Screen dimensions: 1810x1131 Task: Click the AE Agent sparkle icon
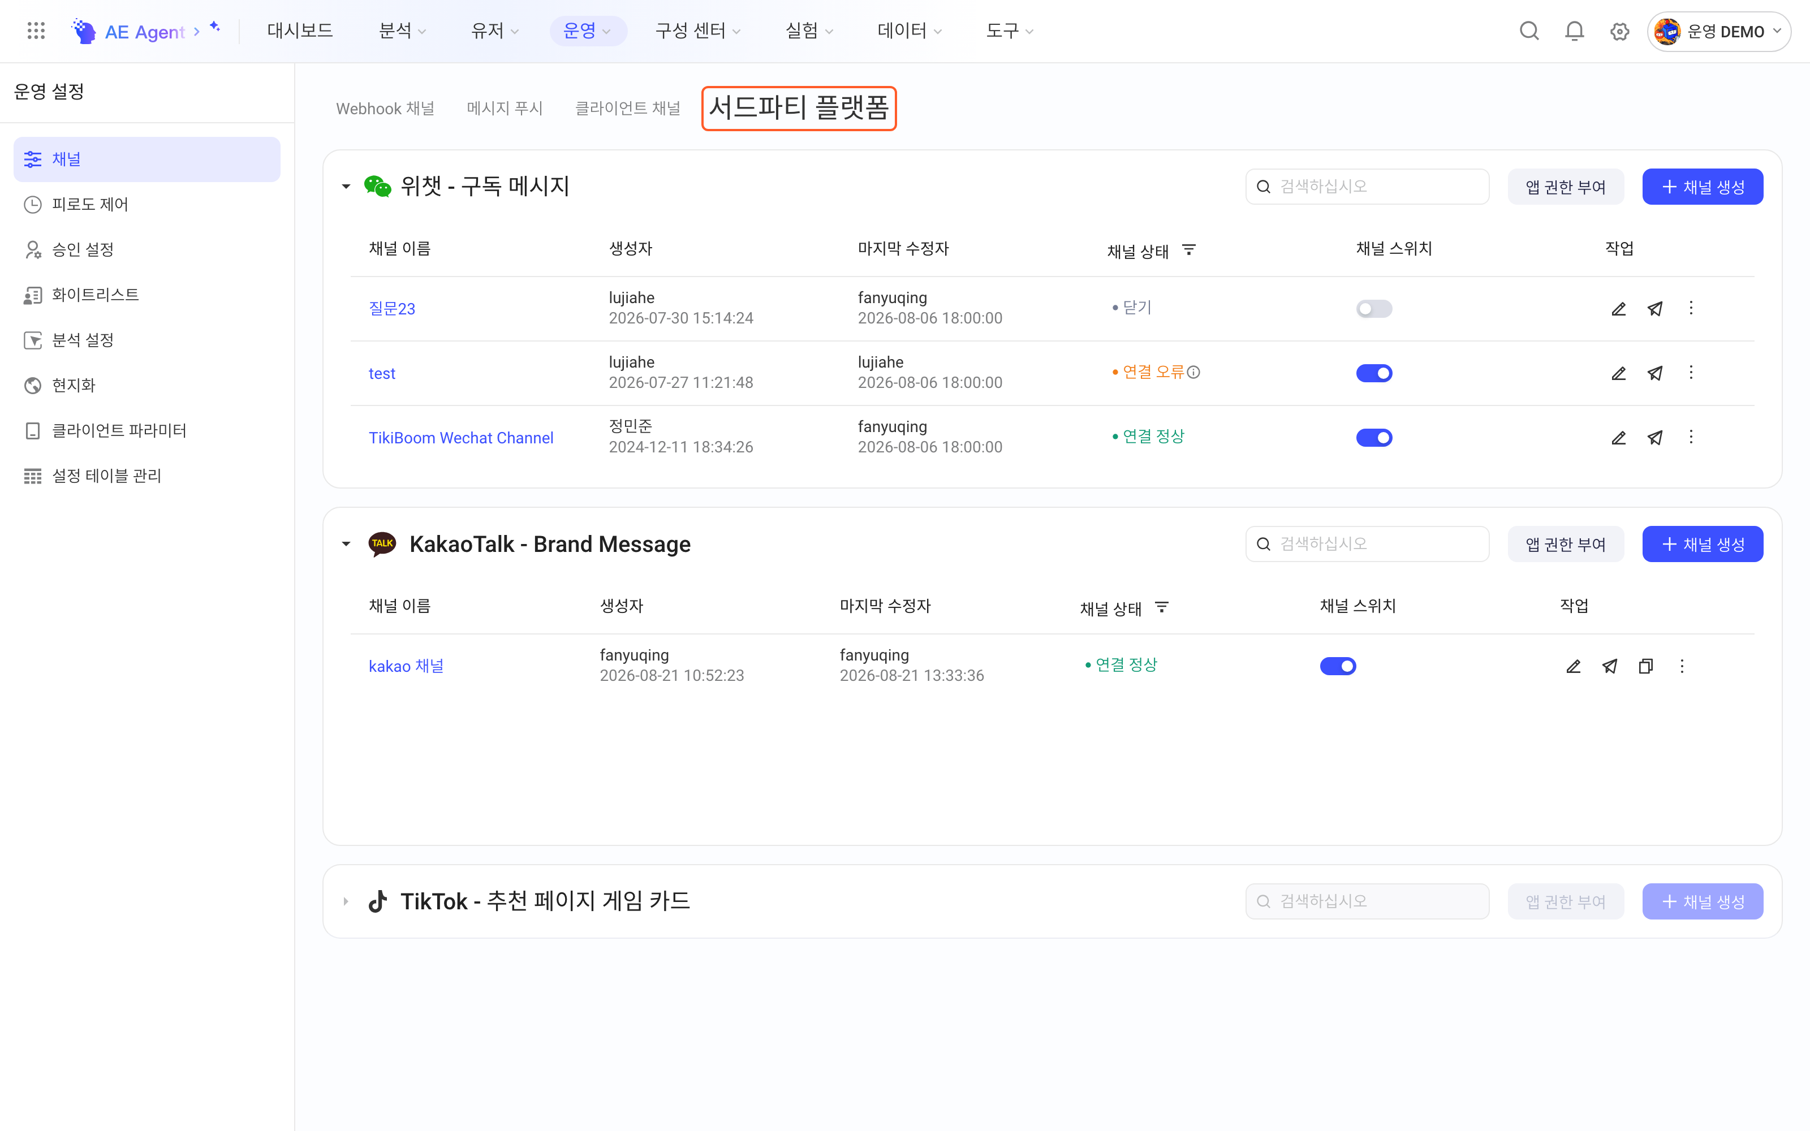coord(216,27)
